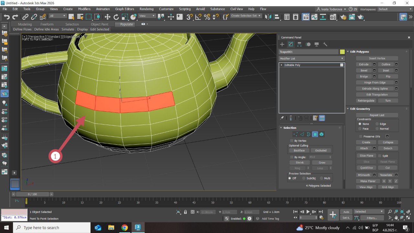Open the Create Selection Set dropdown

point(259,16)
